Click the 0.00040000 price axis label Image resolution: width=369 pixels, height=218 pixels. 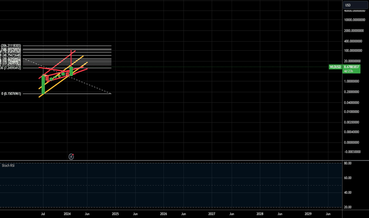pyautogui.click(x=352, y=132)
